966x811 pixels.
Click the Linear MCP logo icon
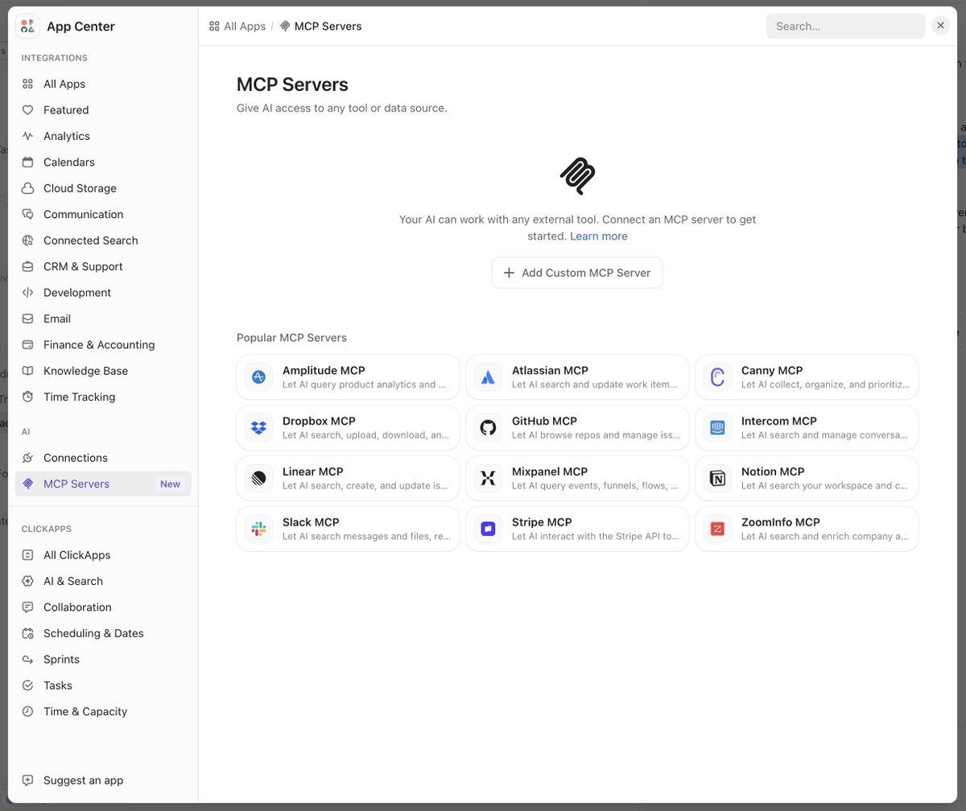(258, 478)
